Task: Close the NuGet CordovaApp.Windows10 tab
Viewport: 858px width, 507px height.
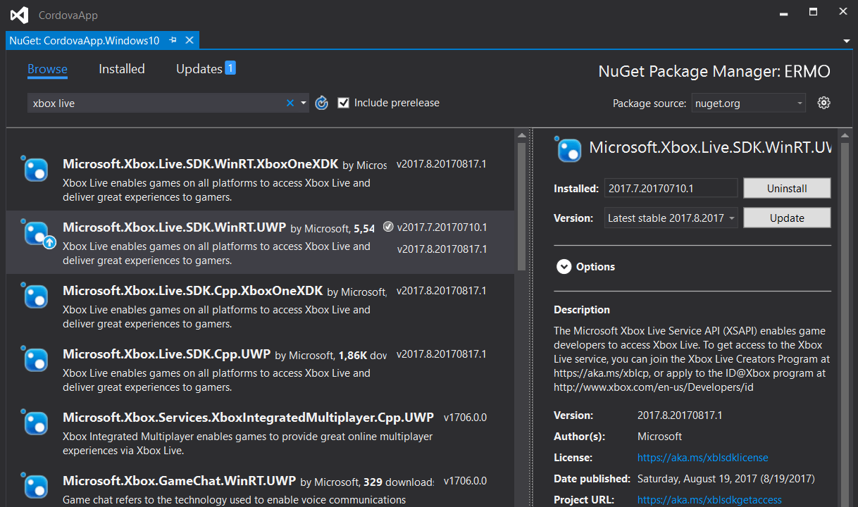Action: click(189, 40)
